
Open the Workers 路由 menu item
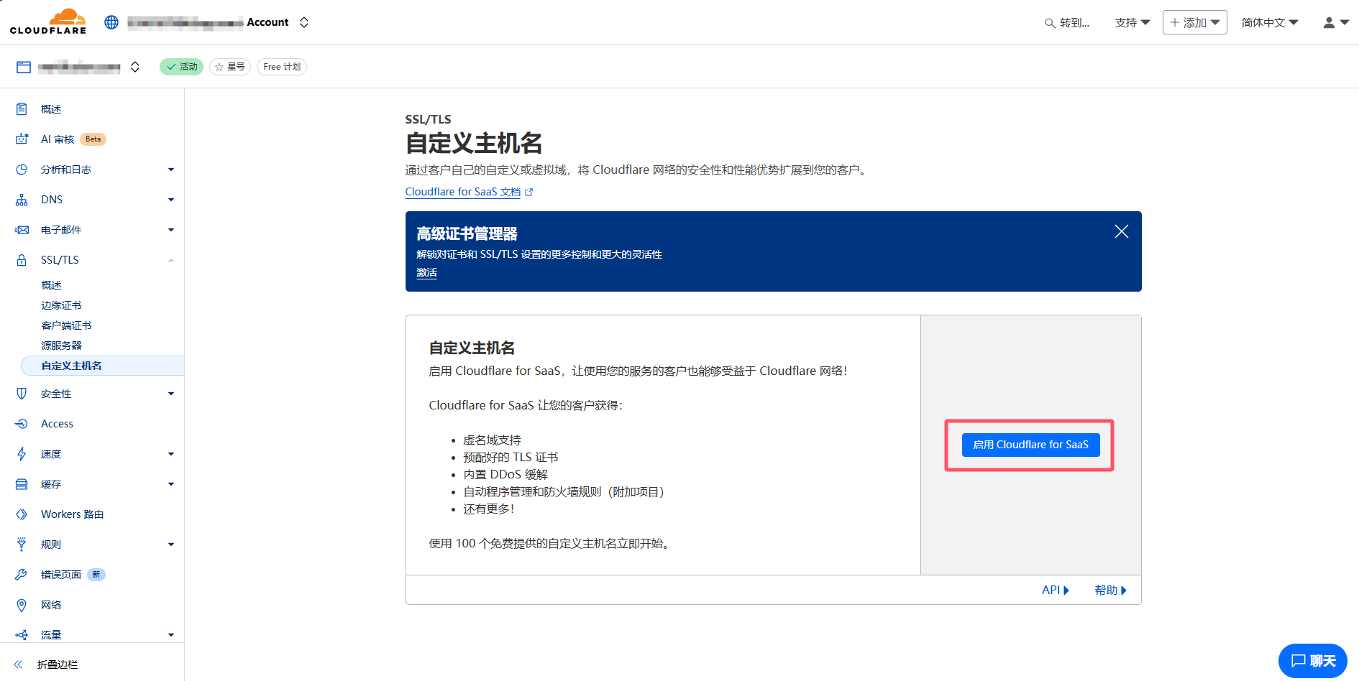click(x=72, y=514)
